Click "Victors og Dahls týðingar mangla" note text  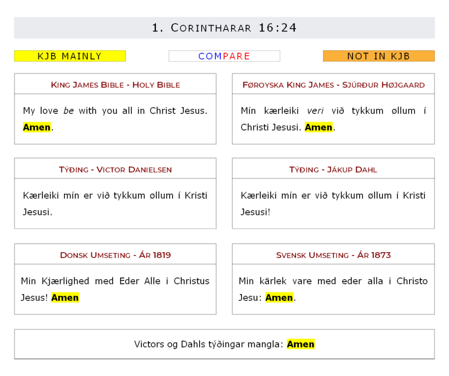point(209,344)
